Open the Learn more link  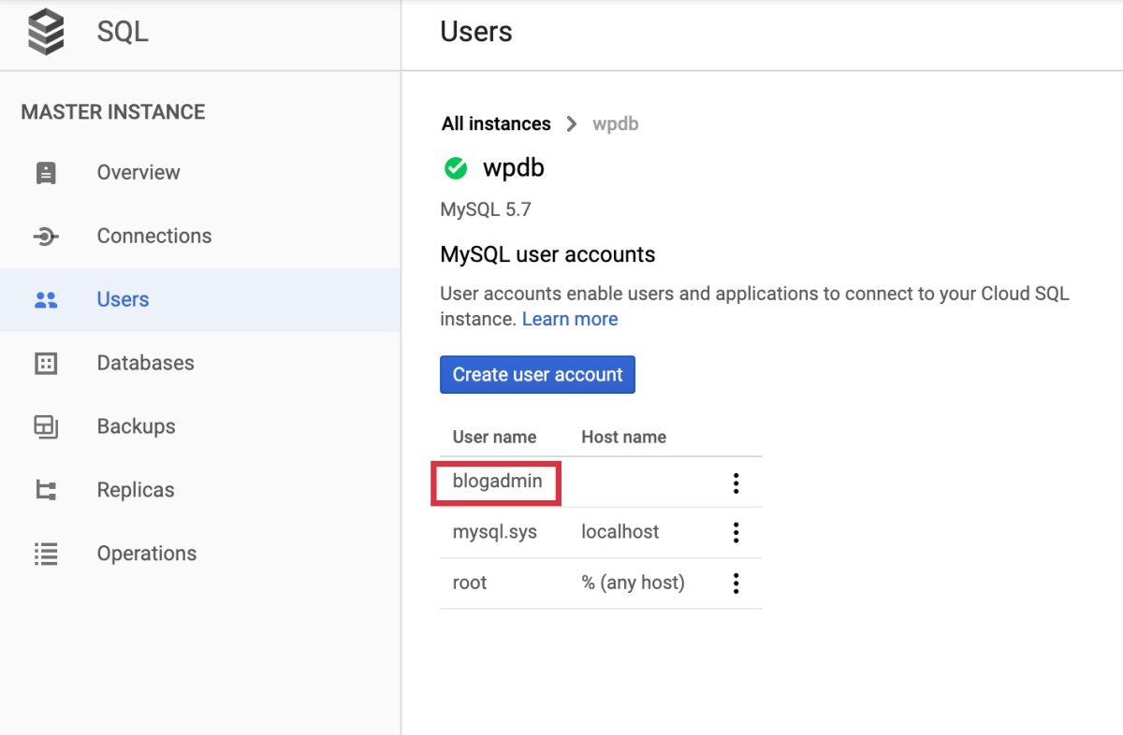click(570, 319)
